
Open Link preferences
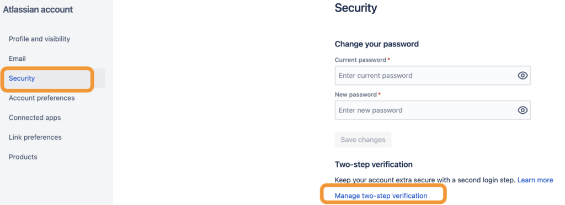[35, 137]
